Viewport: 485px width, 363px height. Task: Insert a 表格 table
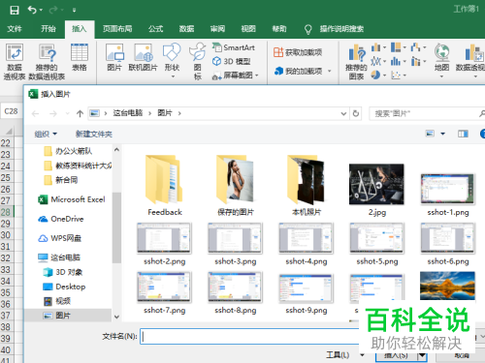click(80, 58)
